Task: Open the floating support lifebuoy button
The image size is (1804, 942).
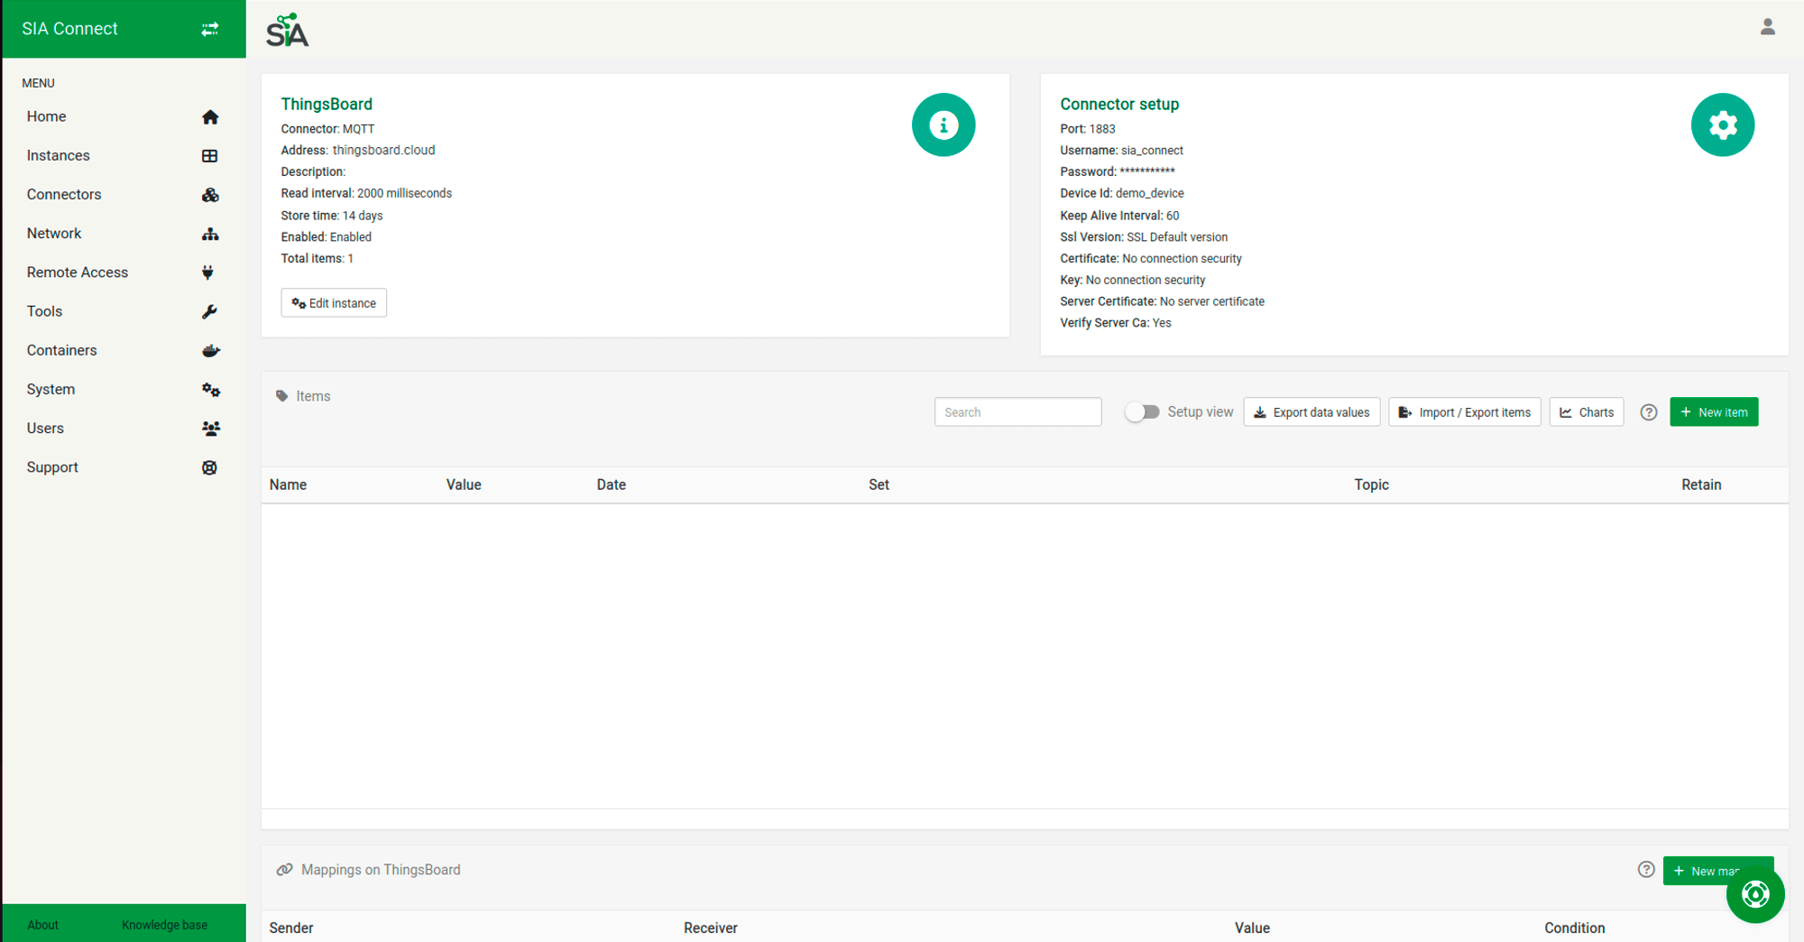Action: point(1754,894)
